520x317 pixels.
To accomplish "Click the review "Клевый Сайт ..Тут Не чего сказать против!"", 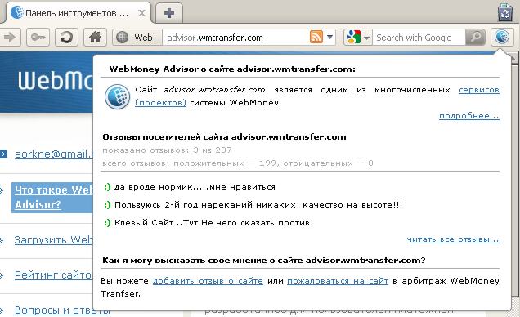I will click(213, 223).
